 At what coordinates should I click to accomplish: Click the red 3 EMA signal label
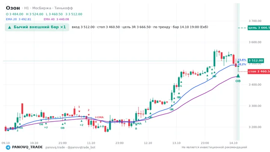[99, 117]
